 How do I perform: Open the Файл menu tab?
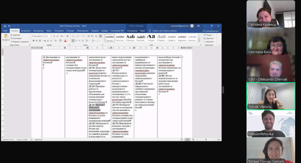pos(5,31)
